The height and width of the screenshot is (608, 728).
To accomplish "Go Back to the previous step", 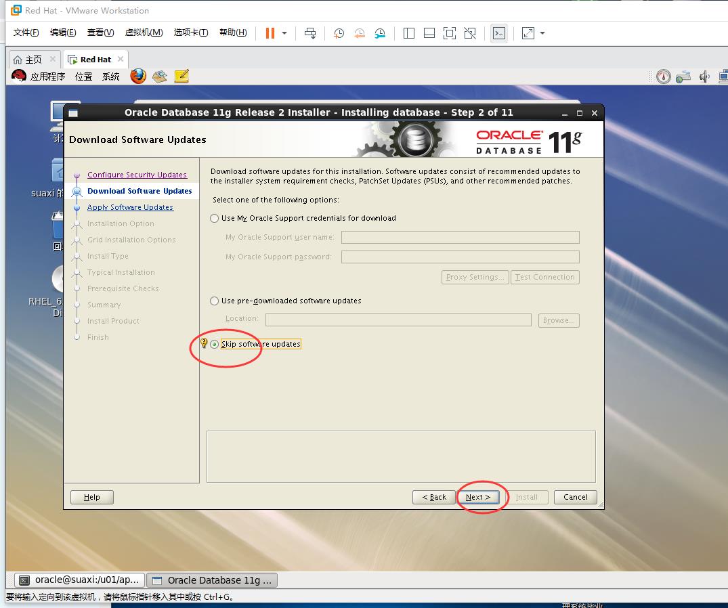I will (434, 497).
